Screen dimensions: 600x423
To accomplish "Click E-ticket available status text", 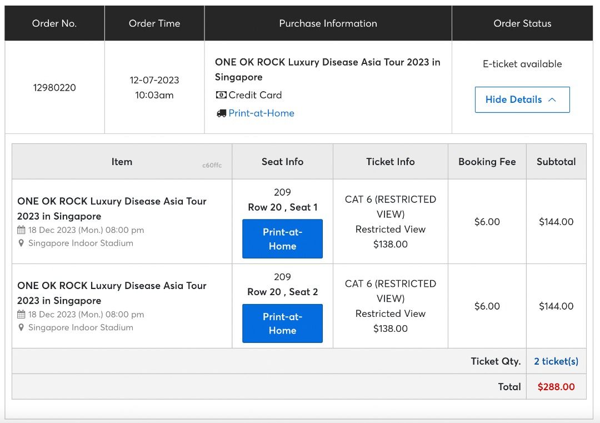I will [522, 64].
